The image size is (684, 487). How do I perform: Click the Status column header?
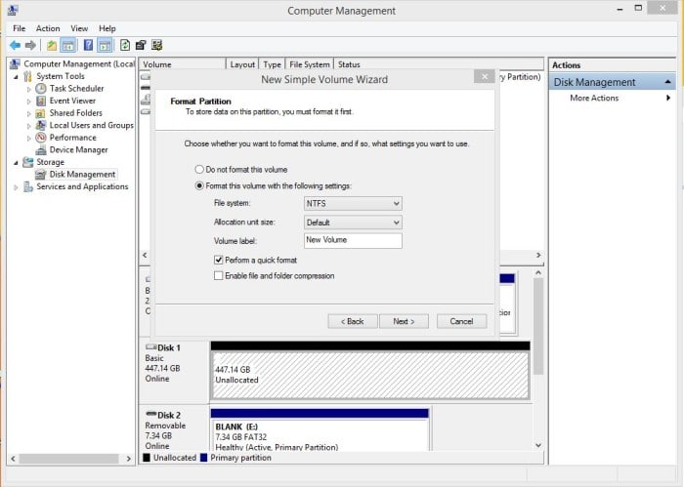coord(349,64)
